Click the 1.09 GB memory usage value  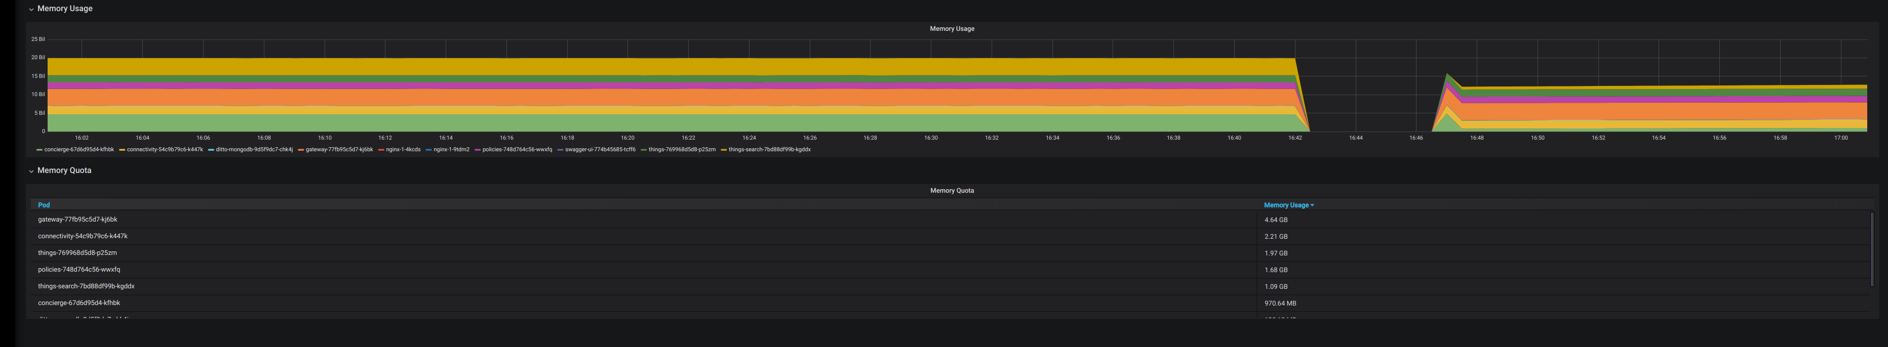tap(1275, 287)
